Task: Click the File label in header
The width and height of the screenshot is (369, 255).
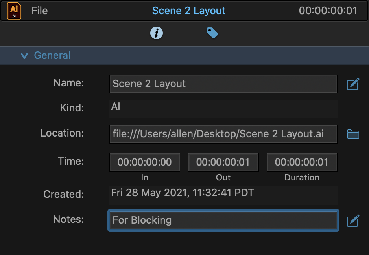Action: click(40, 11)
